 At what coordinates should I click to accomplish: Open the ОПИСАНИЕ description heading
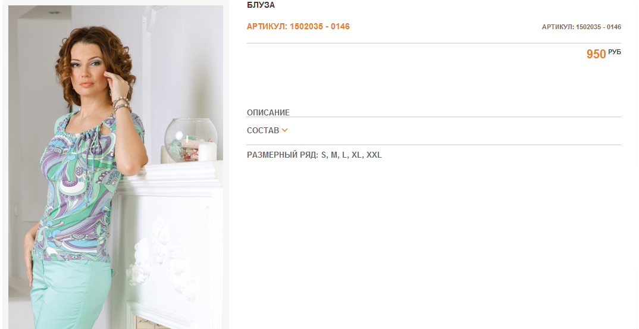268,112
